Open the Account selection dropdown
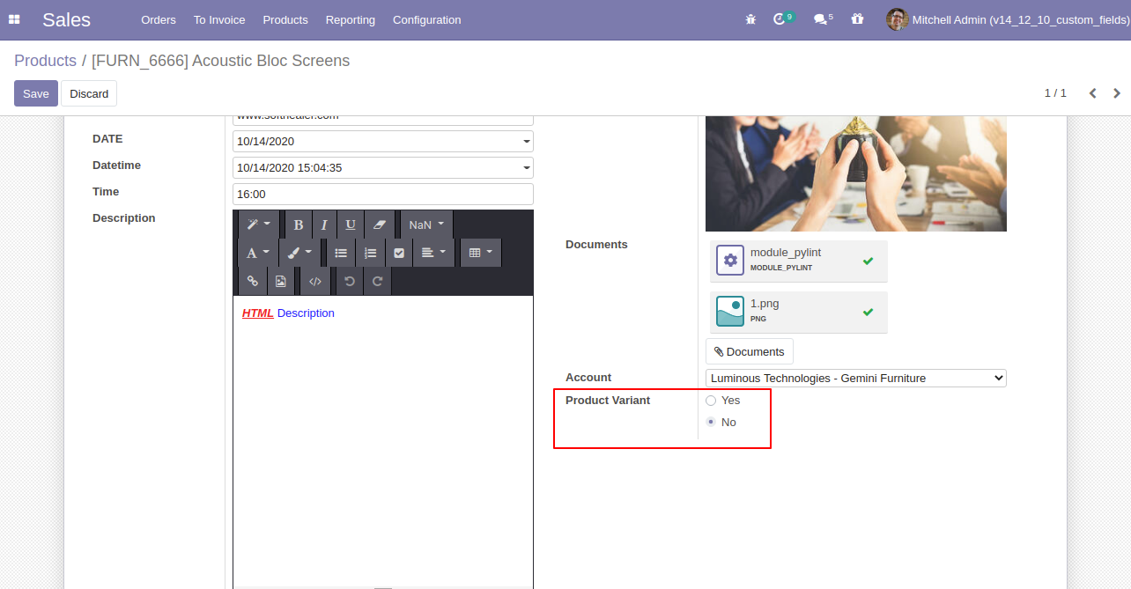 tap(856, 379)
